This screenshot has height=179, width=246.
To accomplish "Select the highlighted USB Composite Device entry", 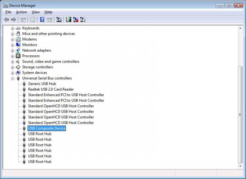I will coord(47,128).
